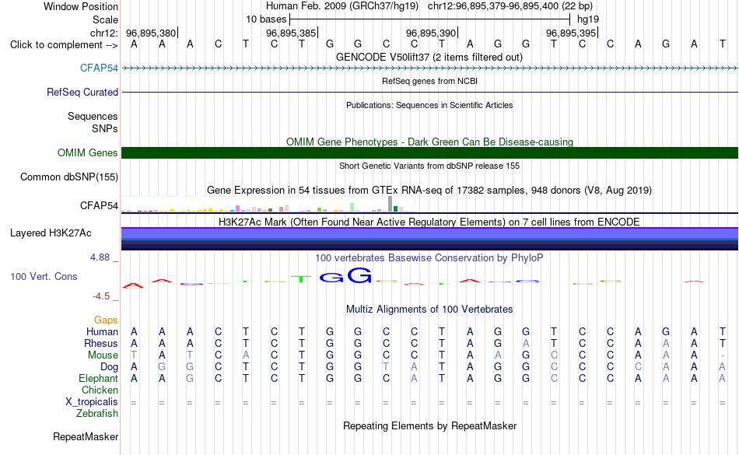Click the GTEx Gene Expression track title

pos(429,191)
